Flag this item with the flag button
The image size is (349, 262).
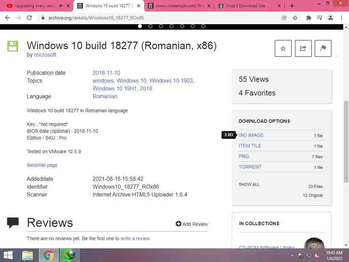(x=323, y=48)
